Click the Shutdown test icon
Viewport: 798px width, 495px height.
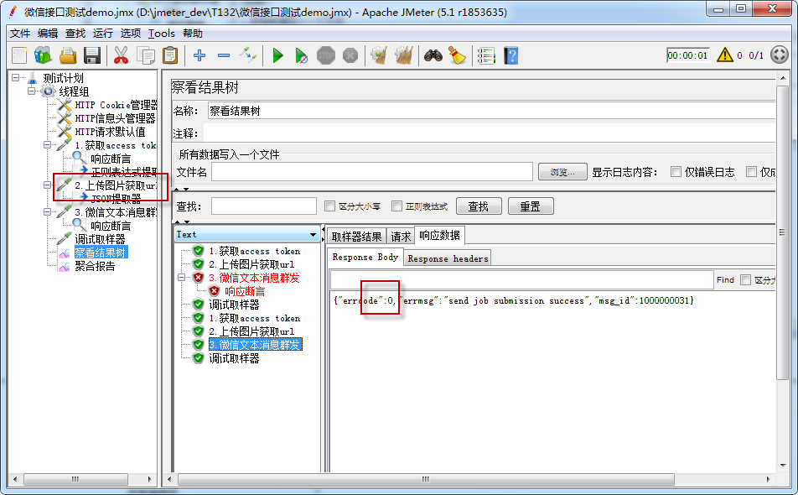pos(350,55)
